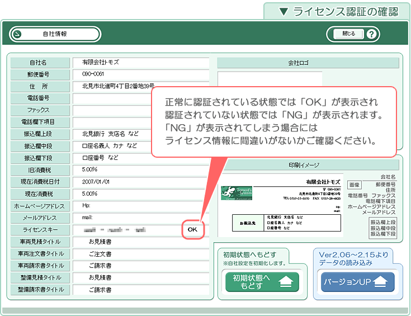
Task: Click the 旧消費税 field showing 5.00%
Action: point(141,170)
